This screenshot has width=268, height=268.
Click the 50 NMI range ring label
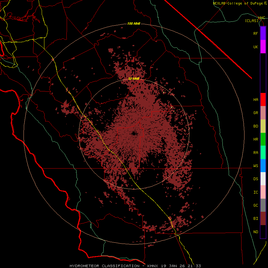(134, 79)
